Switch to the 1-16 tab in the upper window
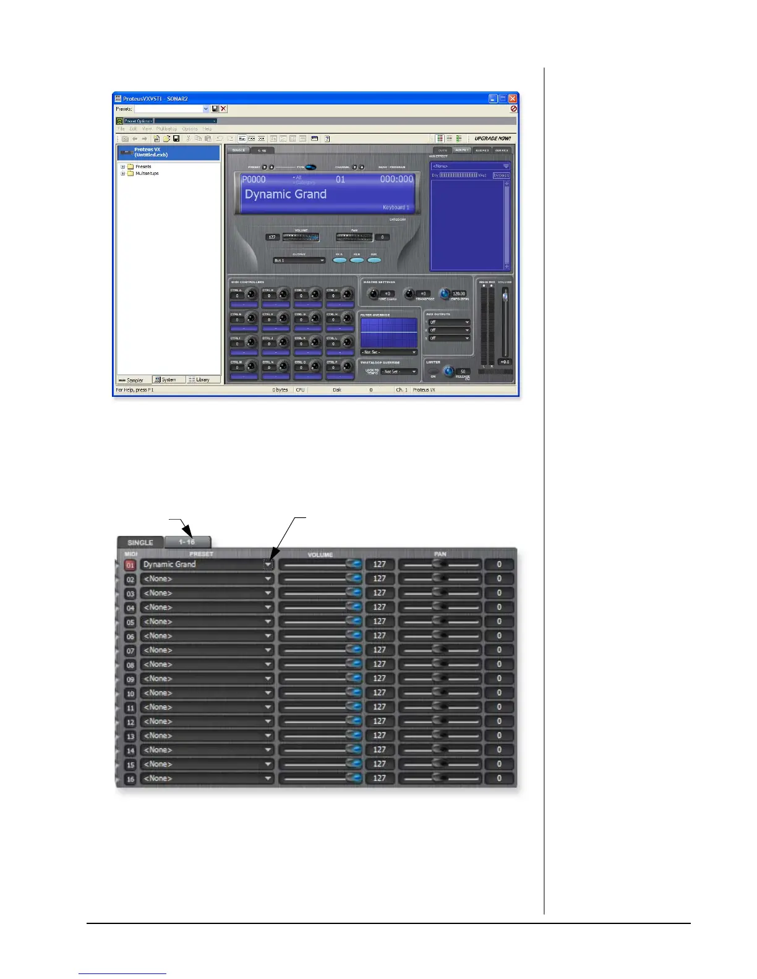 (262, 150)
